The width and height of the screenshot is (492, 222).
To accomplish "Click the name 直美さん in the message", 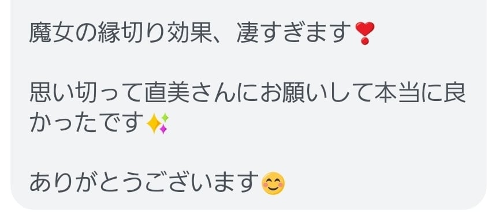I will click(190, 93).
